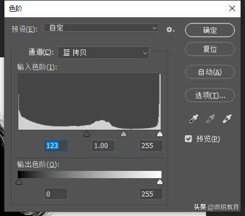
Task: Open the preset options gear menu
Action: pyautogui.click(x=170, y=30)
